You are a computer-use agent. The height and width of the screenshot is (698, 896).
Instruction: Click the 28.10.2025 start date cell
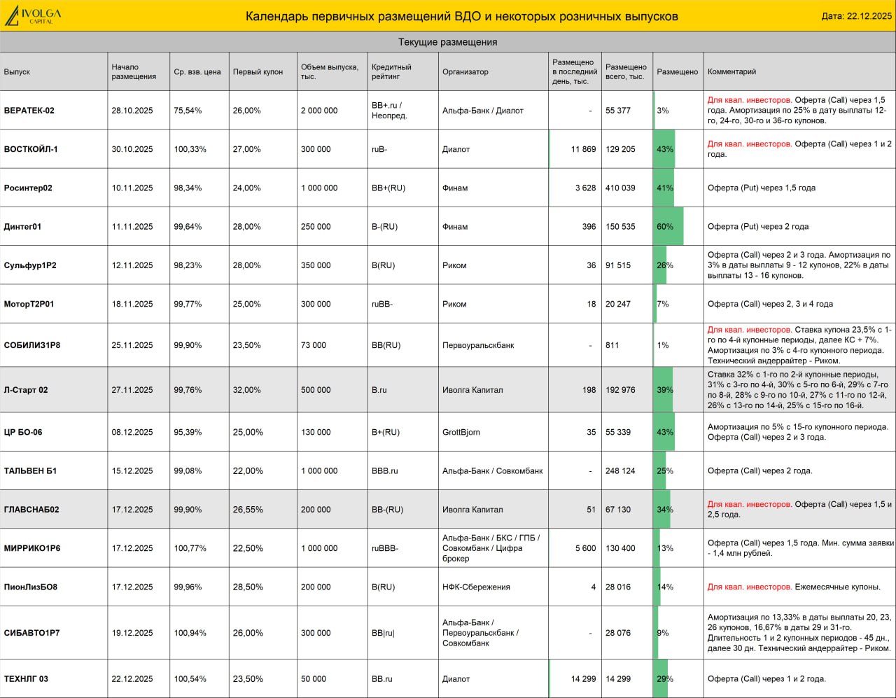[x=132, y=111]
